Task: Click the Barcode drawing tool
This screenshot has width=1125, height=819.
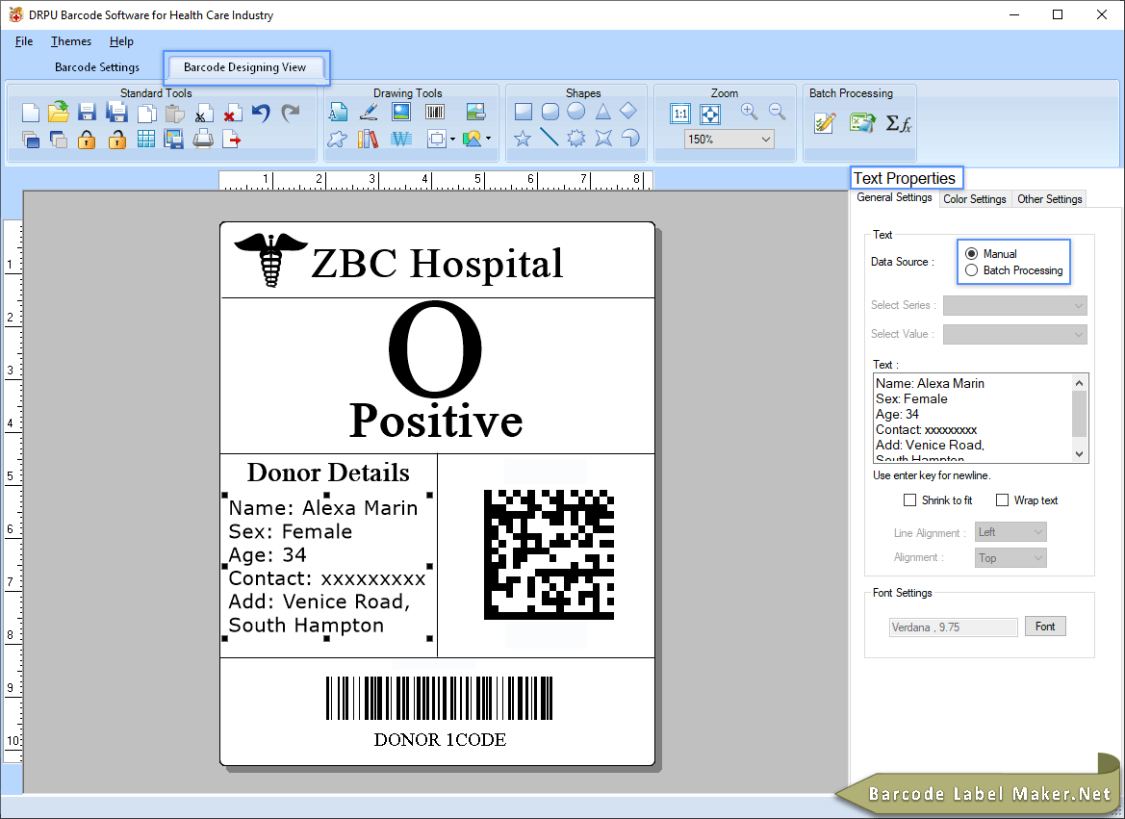Action: (x=434, y=112)
